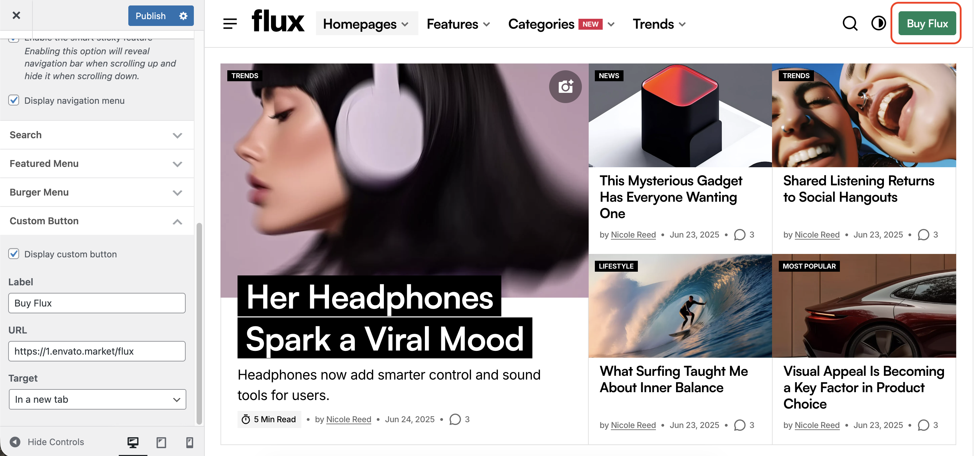Toggle dark mode with the contrast icon
The image size is (974, 456).
coord(878,24)
